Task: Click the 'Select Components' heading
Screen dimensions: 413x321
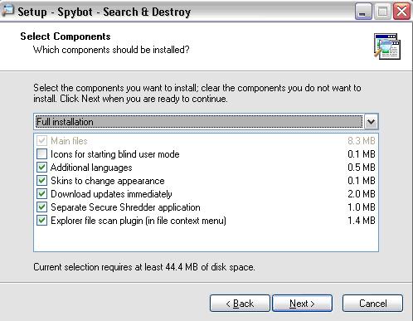Action: (x=66, y=36)
